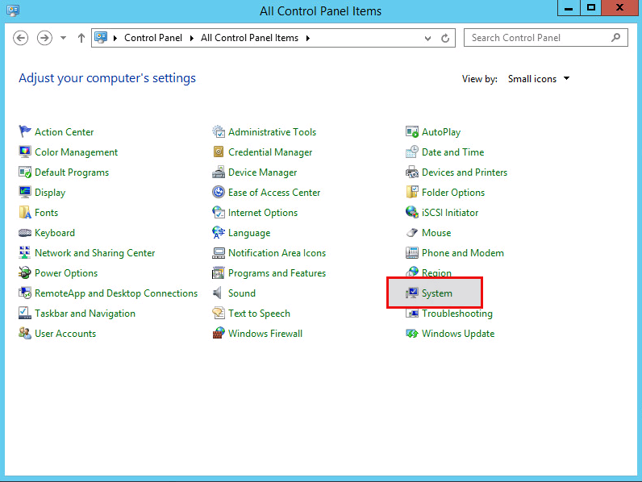Viewport: 642px width, 482px height.
Task: Click the Date and Time icon
Action: pyautogui.click(x=412, y=152)
